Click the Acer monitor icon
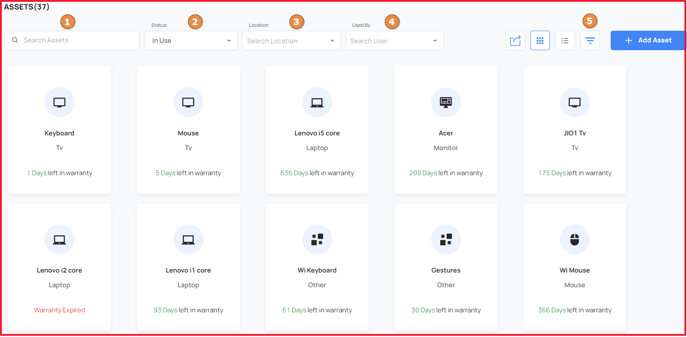Viewport: 687px width, 337px height. (446, 103)
